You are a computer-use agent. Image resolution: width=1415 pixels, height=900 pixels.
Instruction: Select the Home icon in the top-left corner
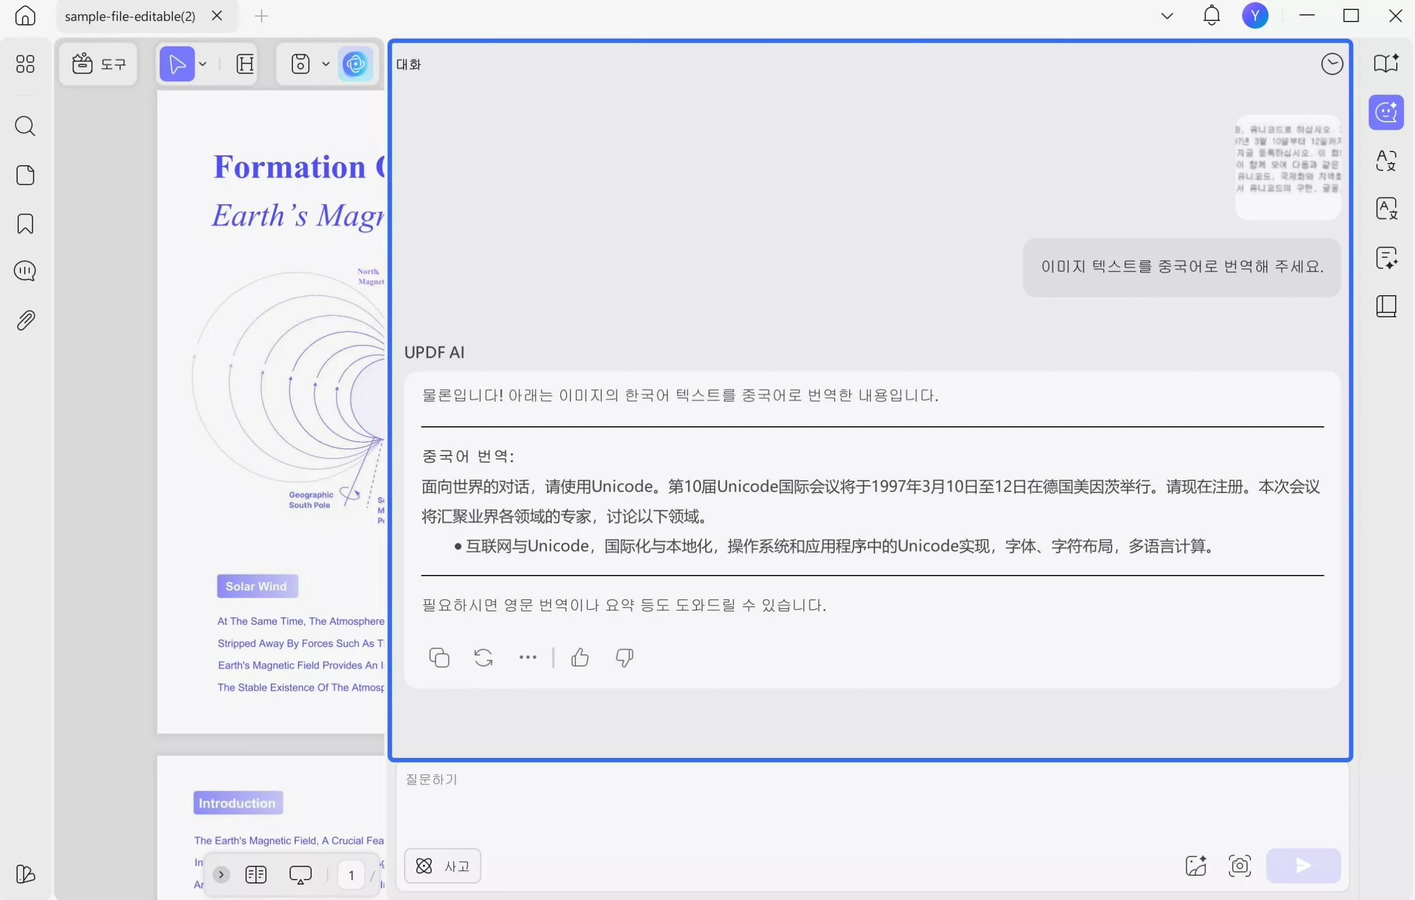(x=25, y=16)
